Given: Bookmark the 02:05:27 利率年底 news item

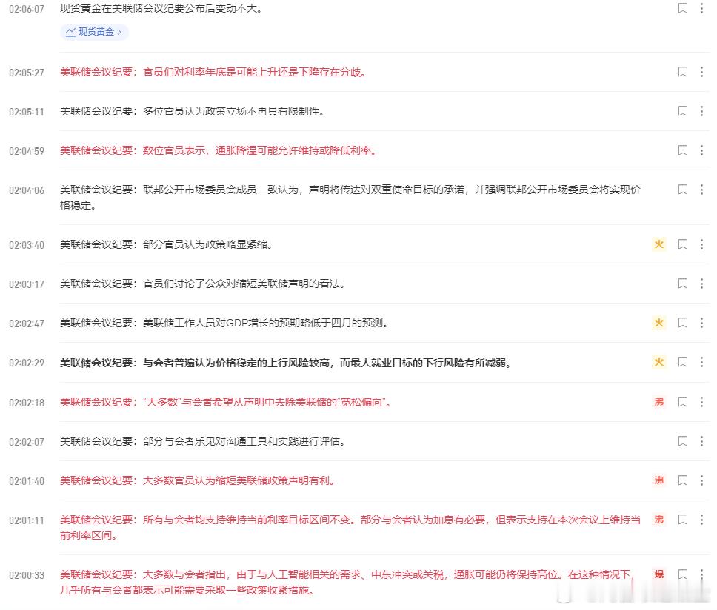Looking at the screenshot, I should pyautogui.click(x=683, y=72).
